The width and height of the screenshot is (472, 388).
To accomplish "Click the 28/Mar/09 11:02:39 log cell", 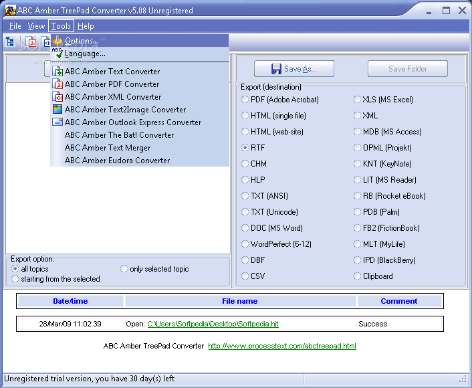I will point(70,324).
